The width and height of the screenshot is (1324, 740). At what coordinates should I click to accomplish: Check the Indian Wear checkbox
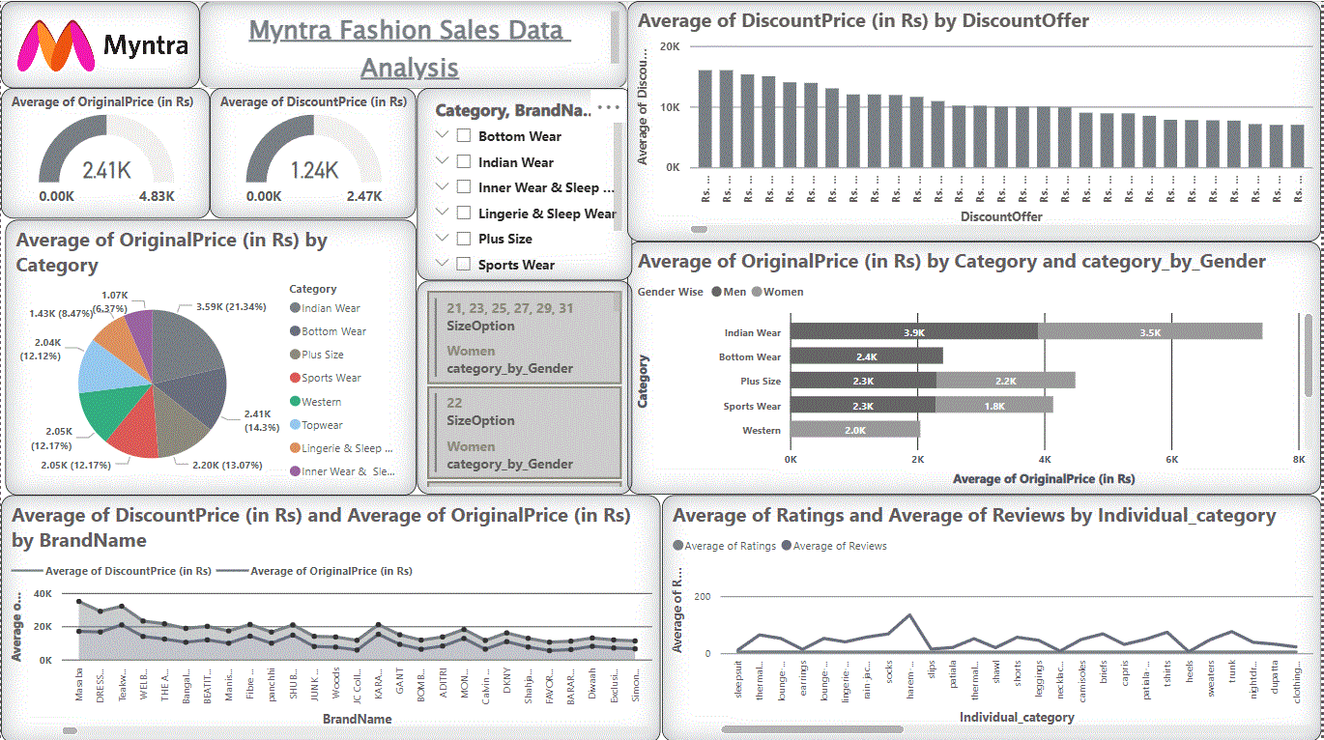point(464,162)
